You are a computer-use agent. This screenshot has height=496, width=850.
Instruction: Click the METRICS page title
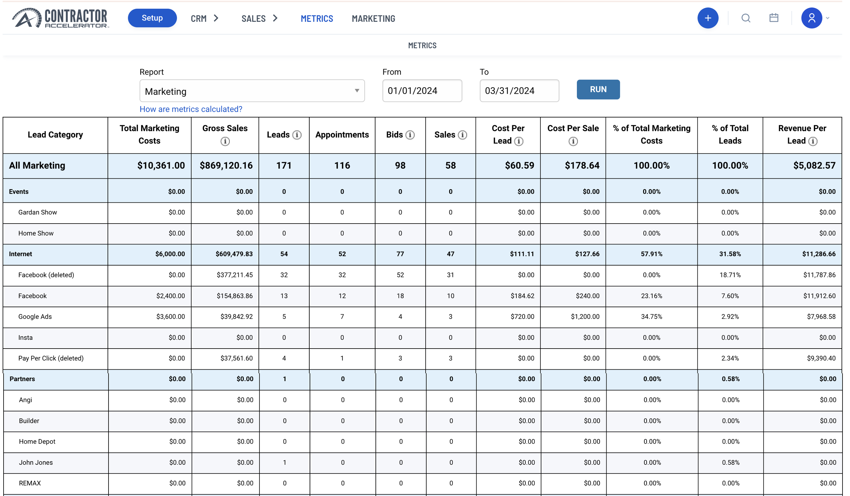pos(422,46)
